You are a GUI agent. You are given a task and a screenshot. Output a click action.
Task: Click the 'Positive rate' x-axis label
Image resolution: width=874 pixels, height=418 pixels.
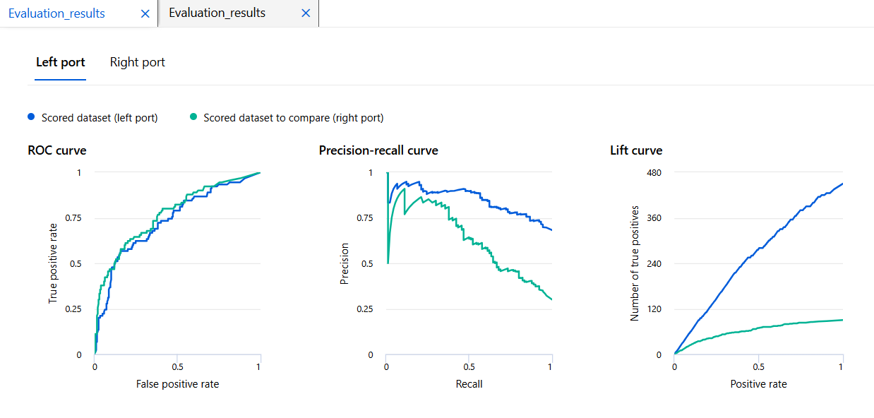[x=758, y=384]
